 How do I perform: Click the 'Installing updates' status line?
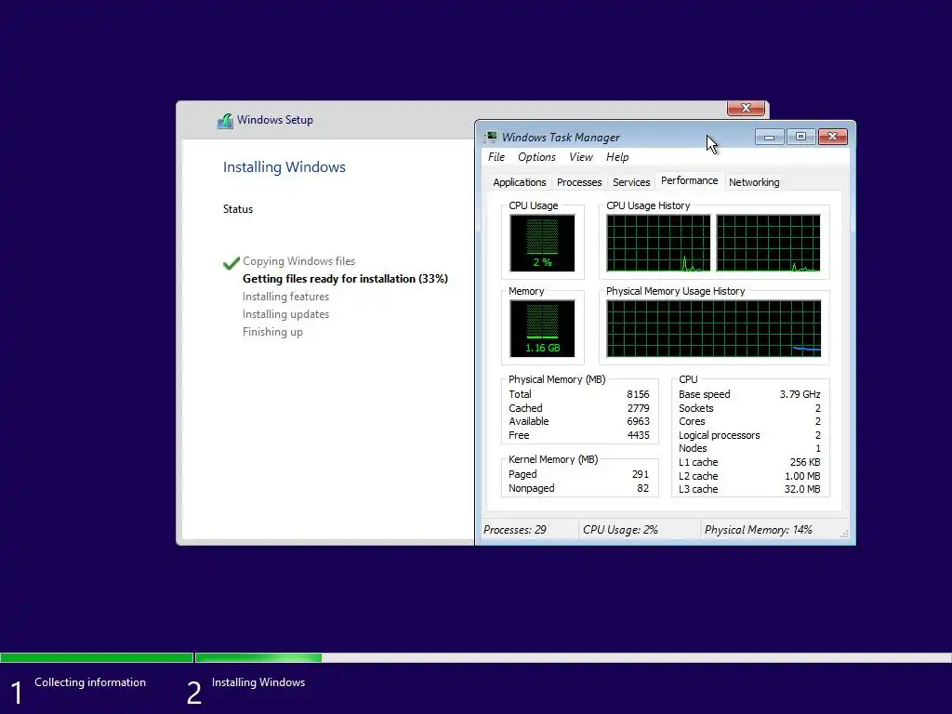(x=285, y=314)
